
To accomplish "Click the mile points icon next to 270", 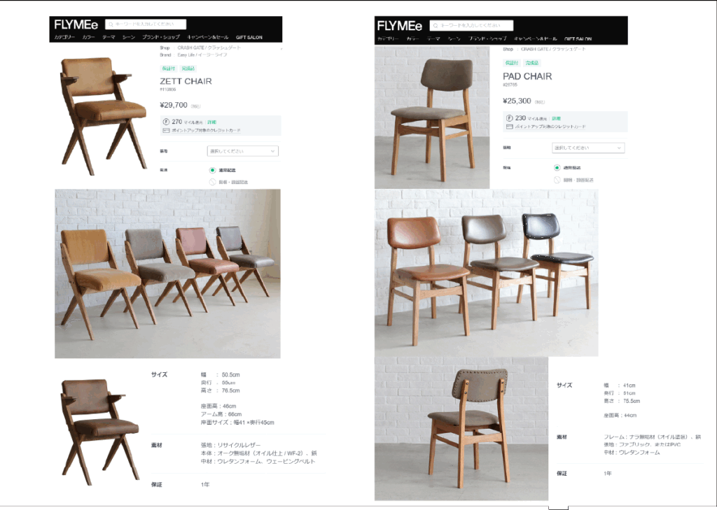I will 167,122.
